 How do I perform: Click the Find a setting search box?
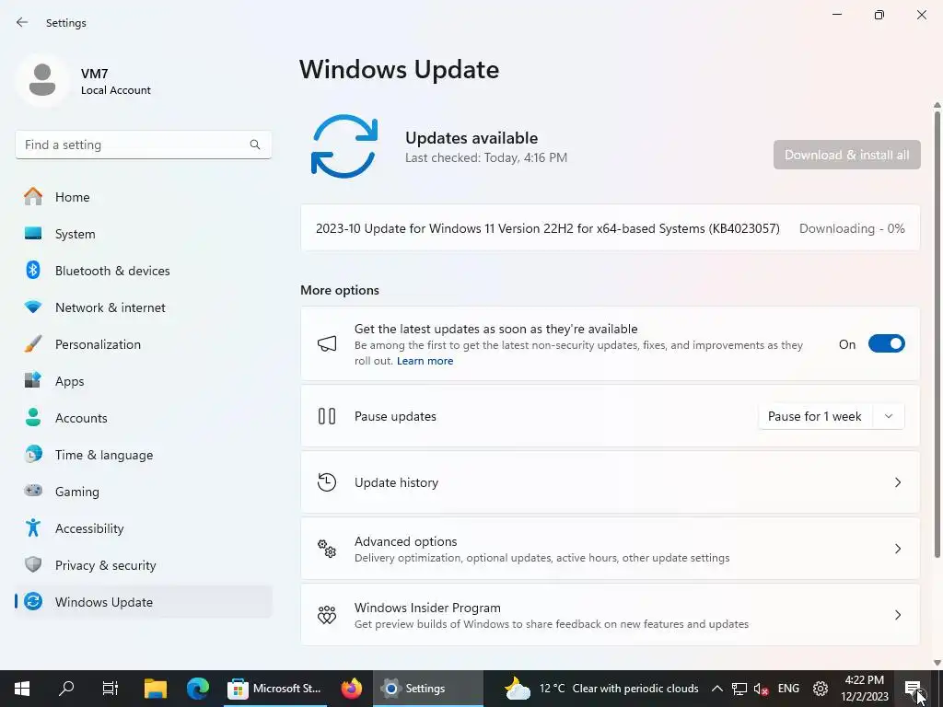[x=143, y=145]
